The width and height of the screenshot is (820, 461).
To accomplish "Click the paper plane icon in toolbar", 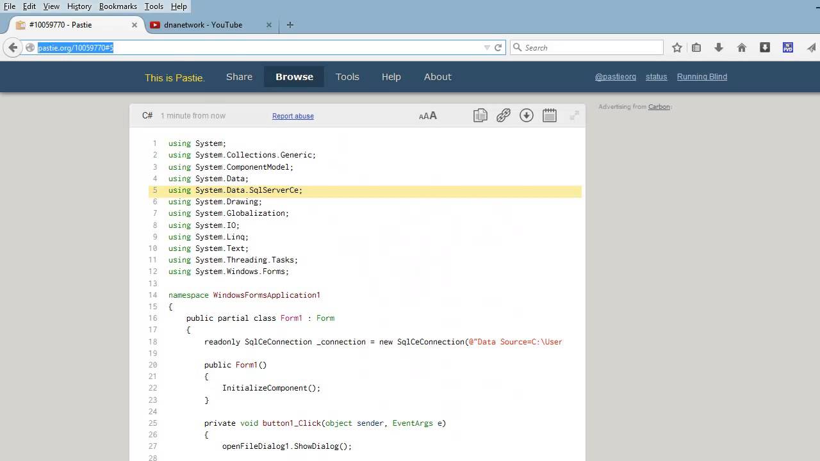I will point(812,47).
